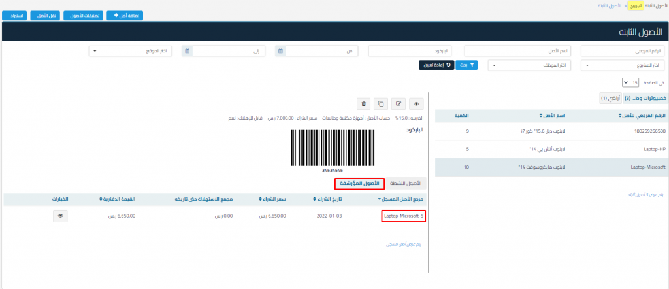
Task: Click the eye view icon above the barcode
Action: 416,104
